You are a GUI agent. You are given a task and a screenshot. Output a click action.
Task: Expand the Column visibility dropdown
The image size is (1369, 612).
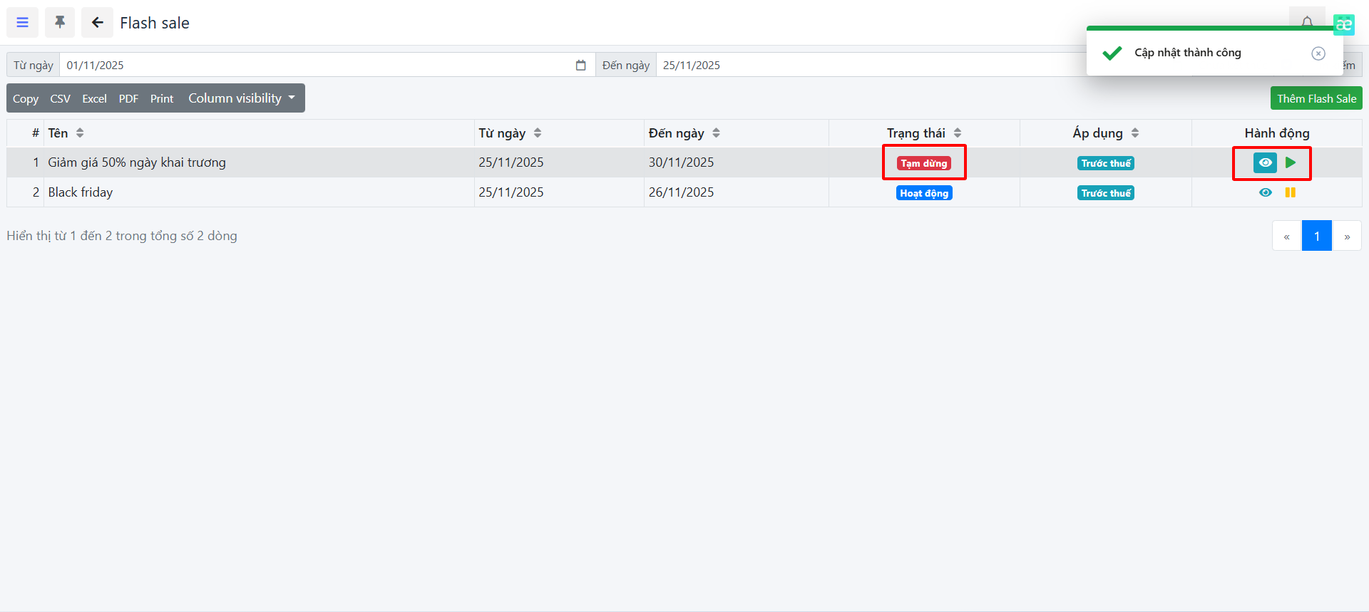[x=241, y=98]
